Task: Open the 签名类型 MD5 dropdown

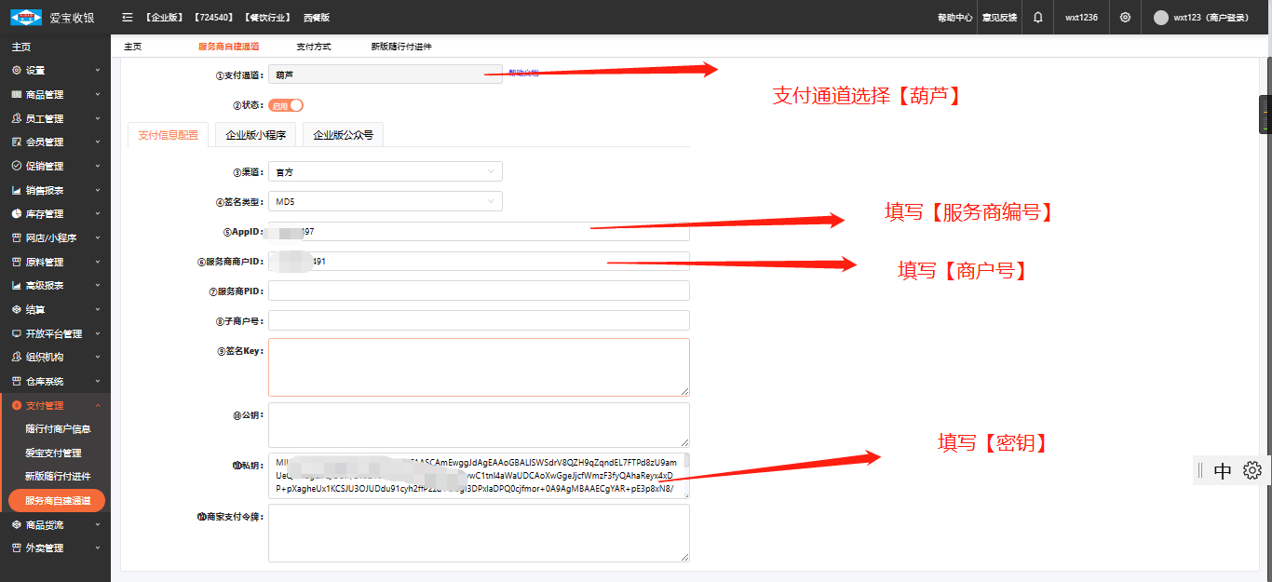Action: [385, 201]
